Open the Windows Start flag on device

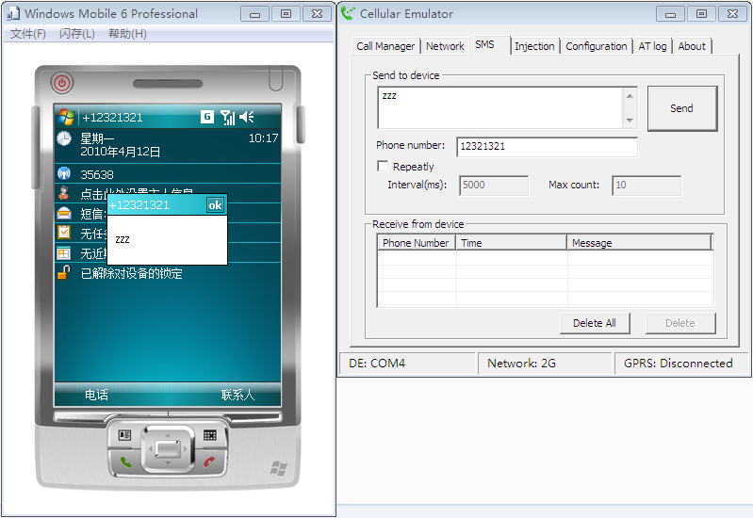(x=66, y=117)
